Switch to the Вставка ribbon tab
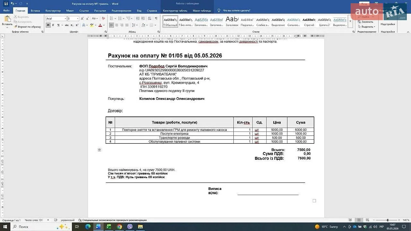The height and width of the screenshot is (231, 411). pyautogui.click(x=35, y=11)
